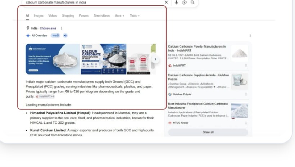Clear the search box text
The width and height of the screenshot is (295, 167).
tap(166, 3)
